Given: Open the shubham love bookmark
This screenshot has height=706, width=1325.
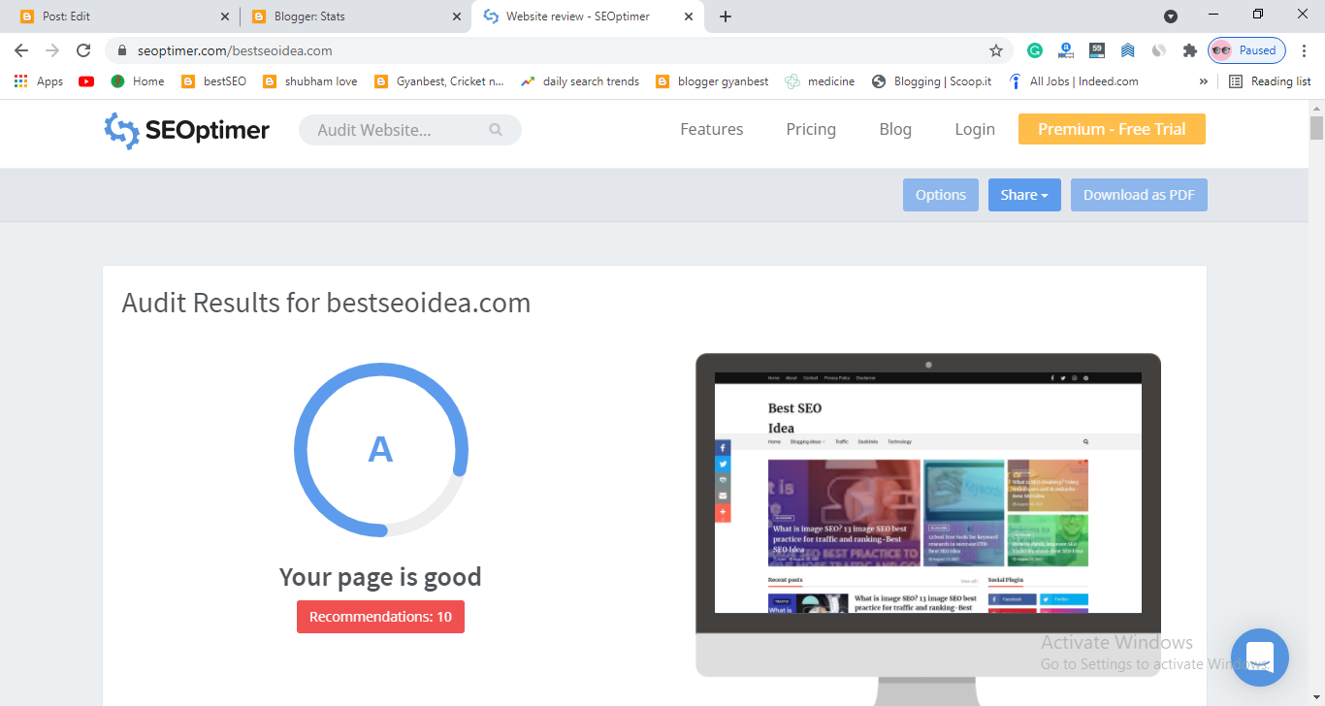Looking at the screenshot, I should [310, 81].
